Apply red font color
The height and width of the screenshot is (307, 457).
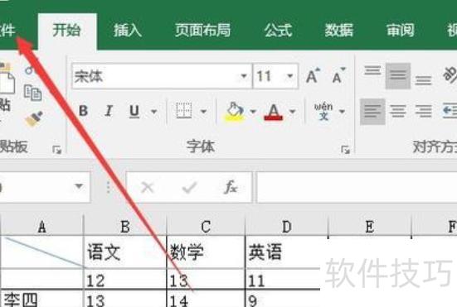pos(273,112)
